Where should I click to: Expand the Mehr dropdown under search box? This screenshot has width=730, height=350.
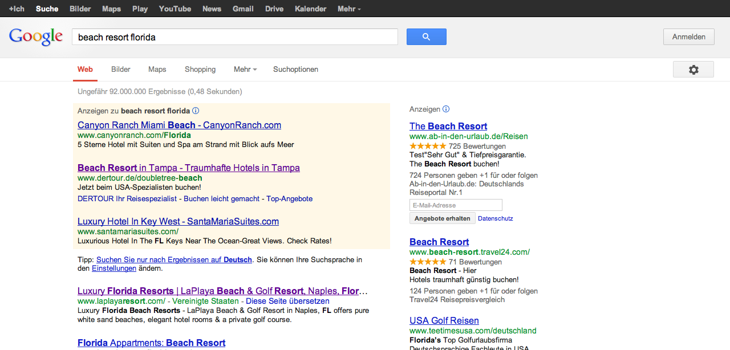[245, 70]
